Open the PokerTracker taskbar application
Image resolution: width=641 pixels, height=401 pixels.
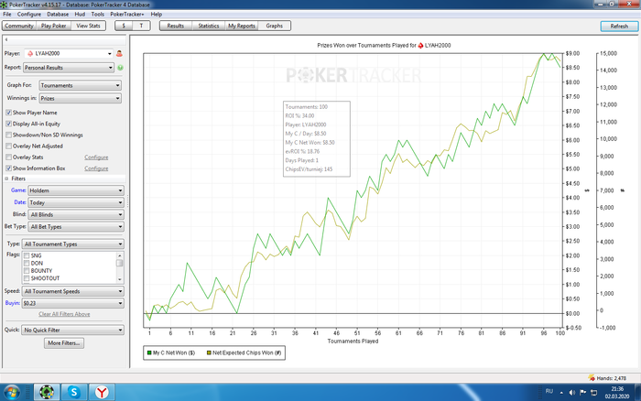point(47,392)
